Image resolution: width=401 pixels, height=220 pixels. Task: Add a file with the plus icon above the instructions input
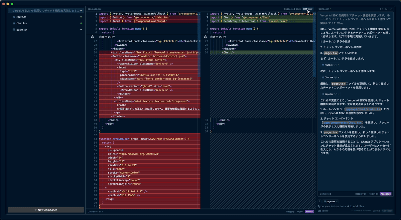319,201
